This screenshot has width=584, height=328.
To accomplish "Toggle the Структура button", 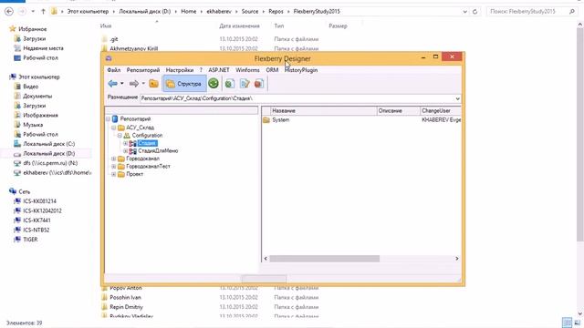I will click(184, 84).
